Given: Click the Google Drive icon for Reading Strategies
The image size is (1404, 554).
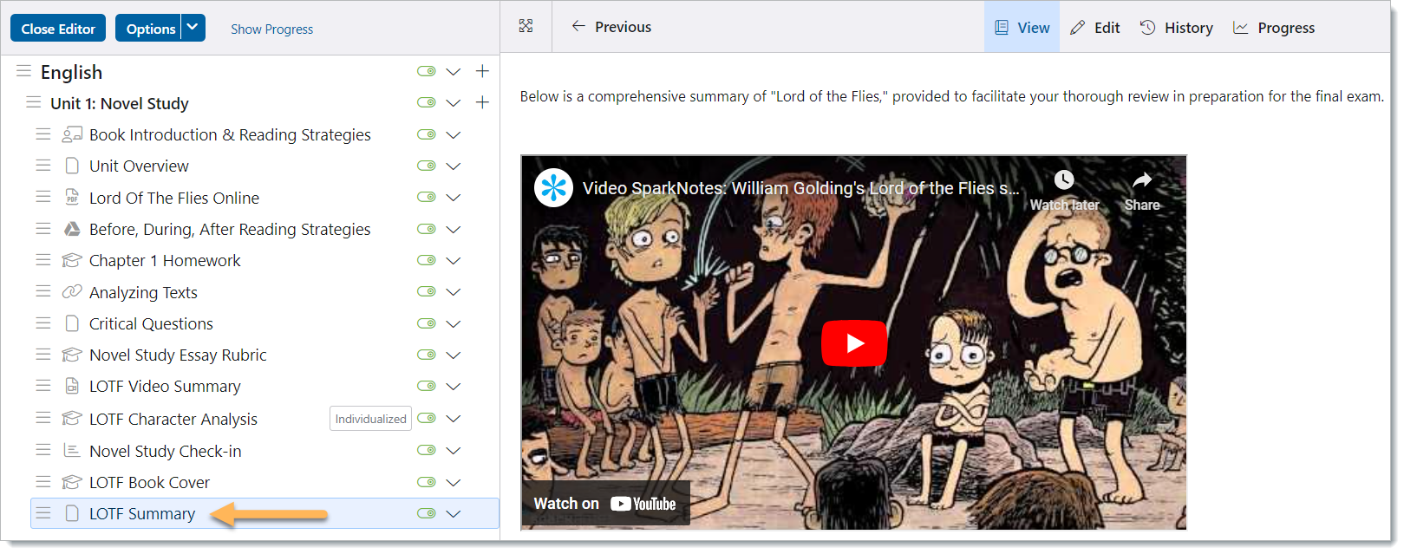Looking at the screenshot, I should (72, 229).
